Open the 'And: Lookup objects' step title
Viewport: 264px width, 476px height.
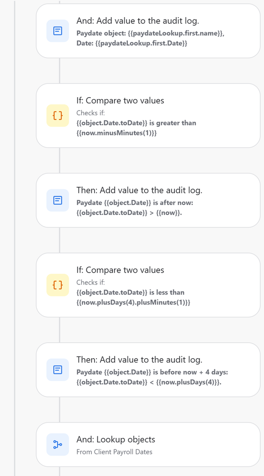116,439
